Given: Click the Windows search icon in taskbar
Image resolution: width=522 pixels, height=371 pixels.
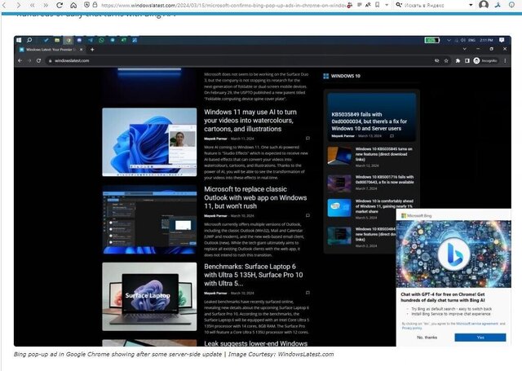Looking at the screenshot, I should 30,39.
